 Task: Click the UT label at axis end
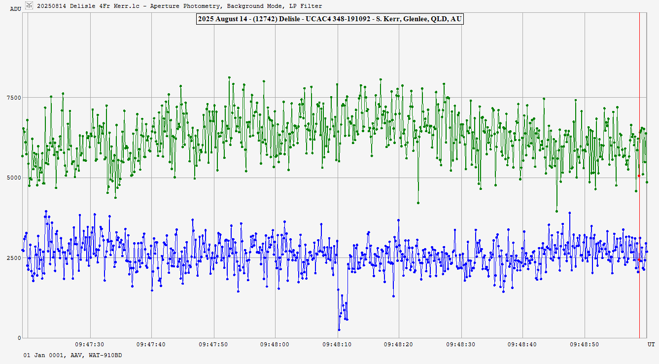point(651,344)
